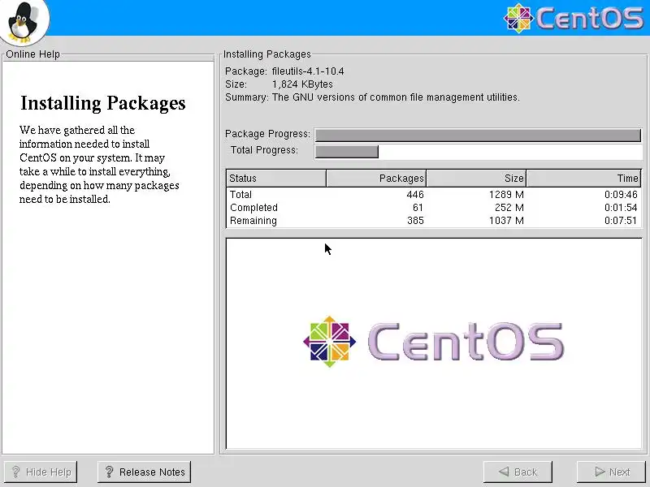This screenshot has width=650, height=487.
Task: Select the Total row label
Action: tap(240, 194)
